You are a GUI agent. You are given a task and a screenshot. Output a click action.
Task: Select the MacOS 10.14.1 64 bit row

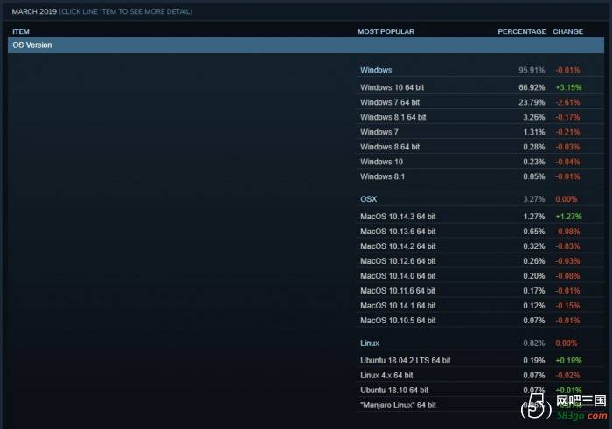[x=480, y=306]
